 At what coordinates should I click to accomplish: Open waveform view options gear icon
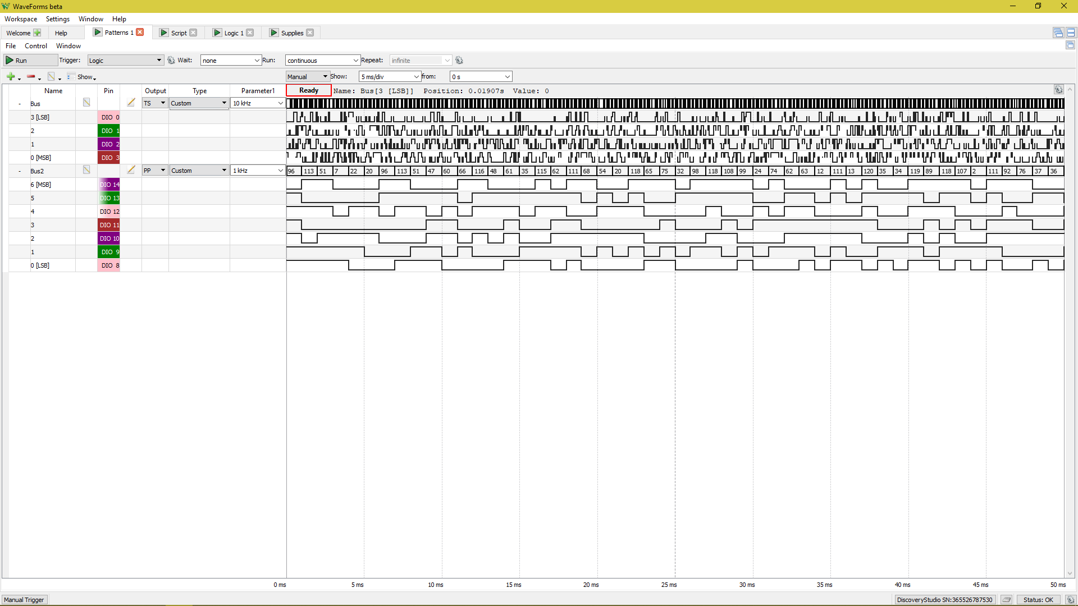click(1058, 90)
